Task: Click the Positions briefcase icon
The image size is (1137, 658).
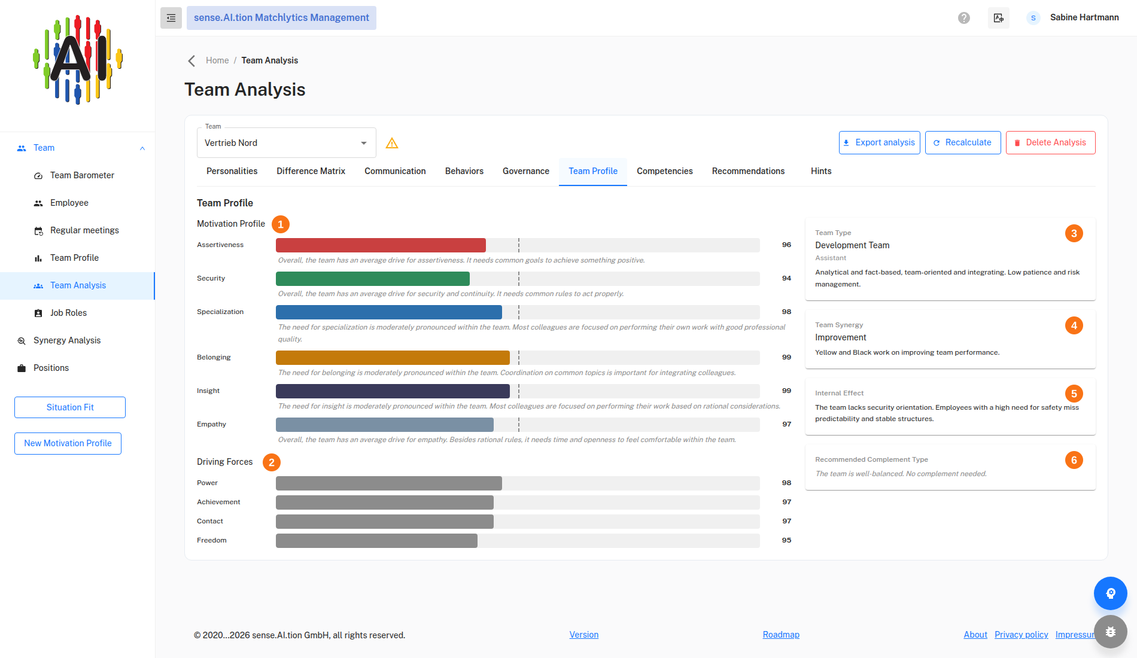Action: (22, 368)
